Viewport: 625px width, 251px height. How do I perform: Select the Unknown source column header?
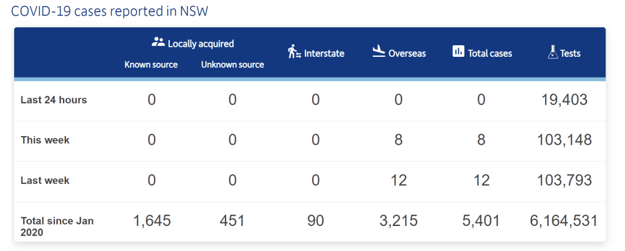coord(232,64)
